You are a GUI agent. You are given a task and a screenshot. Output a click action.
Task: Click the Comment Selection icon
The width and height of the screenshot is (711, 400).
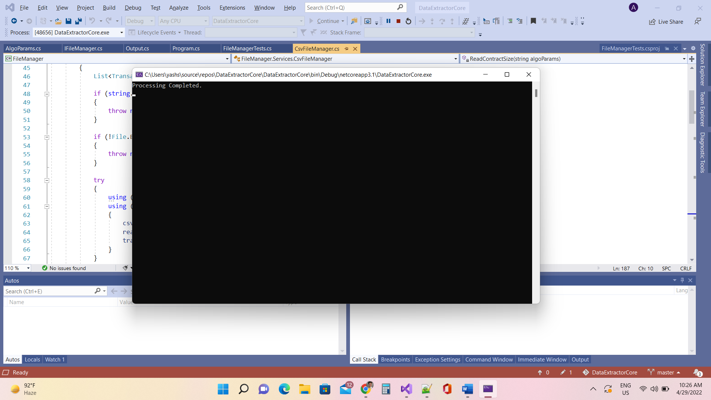click(510, 21)
